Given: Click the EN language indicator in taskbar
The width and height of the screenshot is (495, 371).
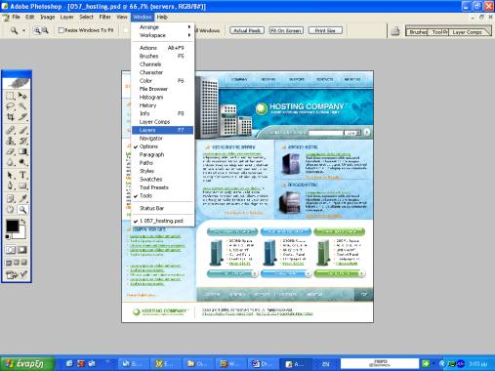Looking at the screenshot, I should point(325,364).
